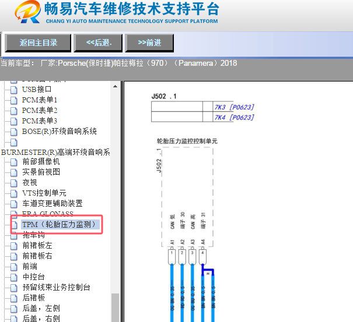Select the 中控台 tree item
The image size is (353, 322).
coord(33,277)
